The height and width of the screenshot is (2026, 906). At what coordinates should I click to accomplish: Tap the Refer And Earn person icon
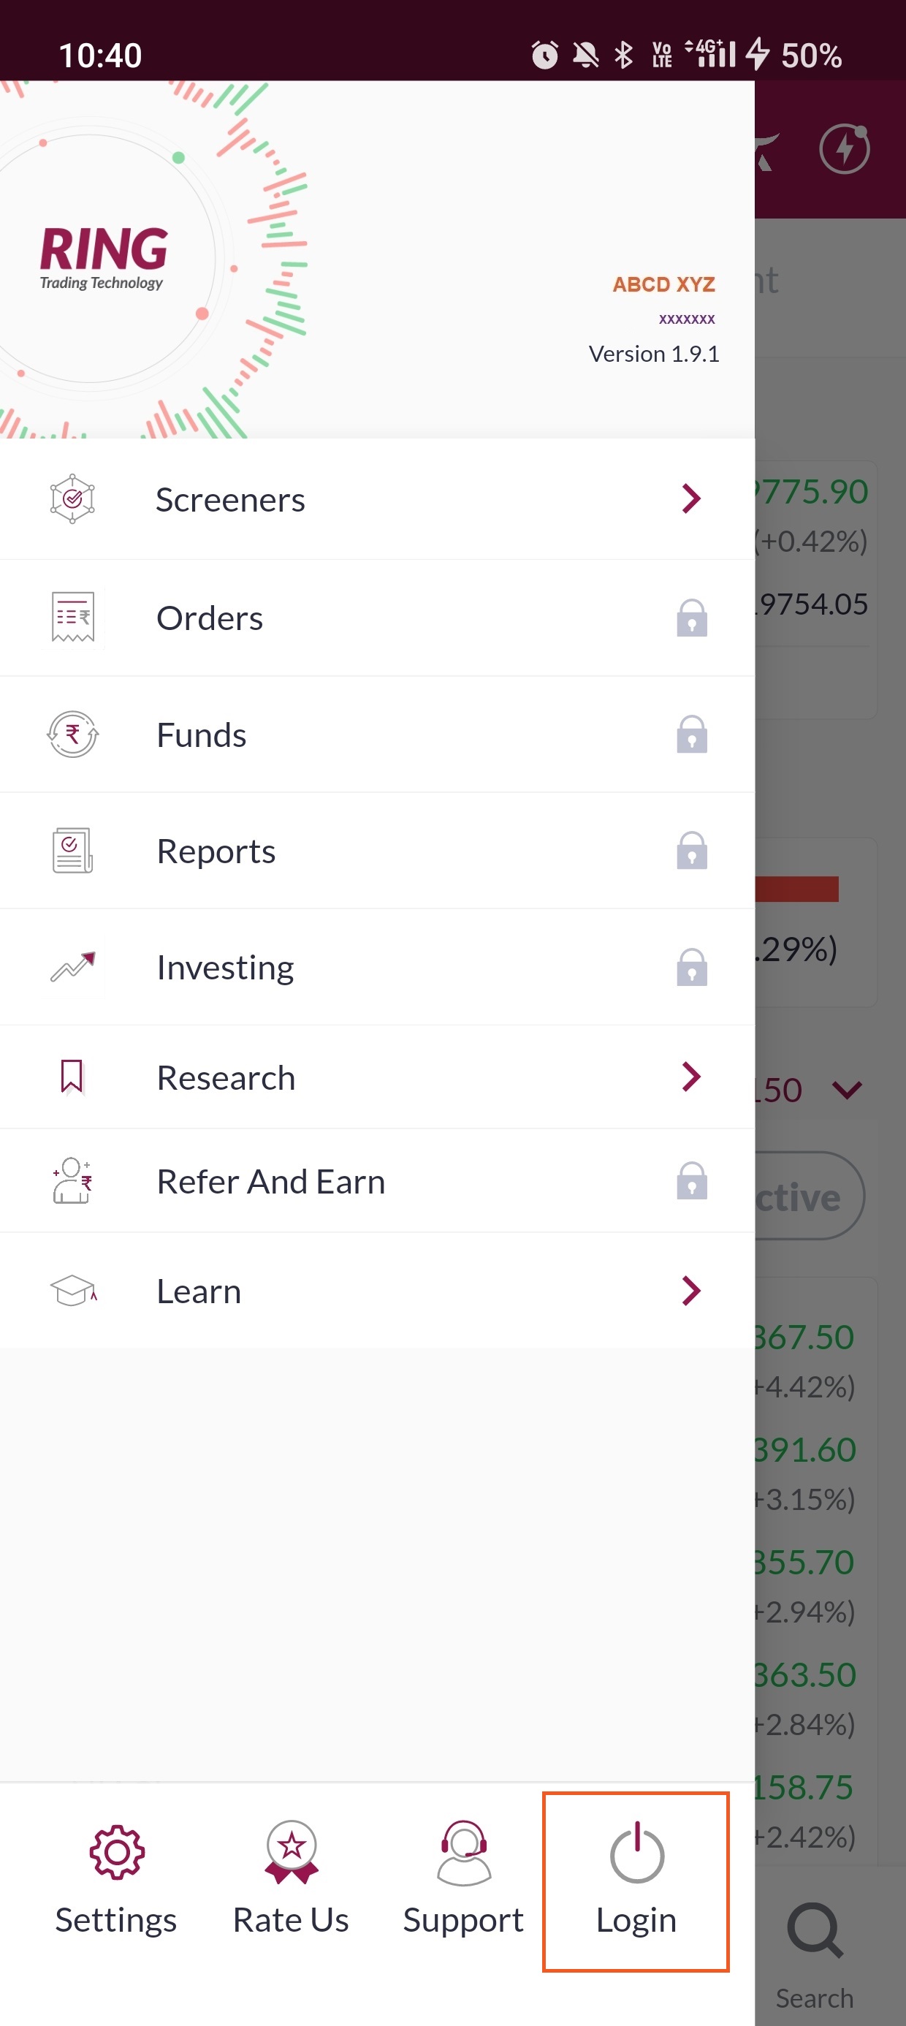(x=72, y=1180)
